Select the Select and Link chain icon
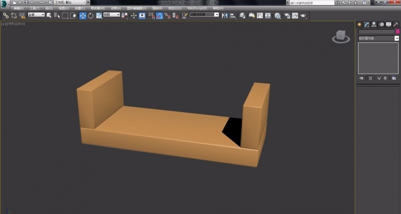This screenshot has height=214, width=401. 6,16
